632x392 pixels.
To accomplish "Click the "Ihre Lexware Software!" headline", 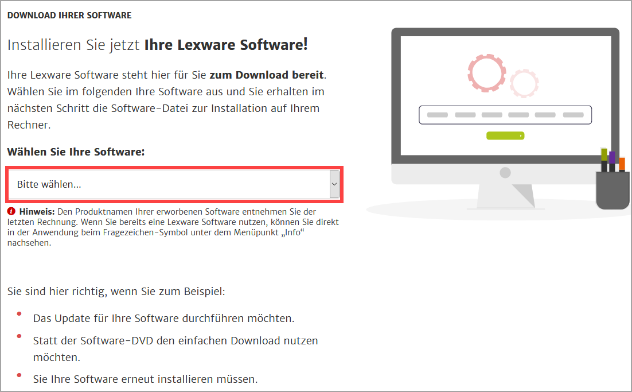I will pos(226,45).
